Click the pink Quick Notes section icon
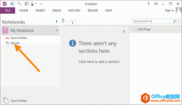This screenshot has height=105, width=182. coord(7,38)
